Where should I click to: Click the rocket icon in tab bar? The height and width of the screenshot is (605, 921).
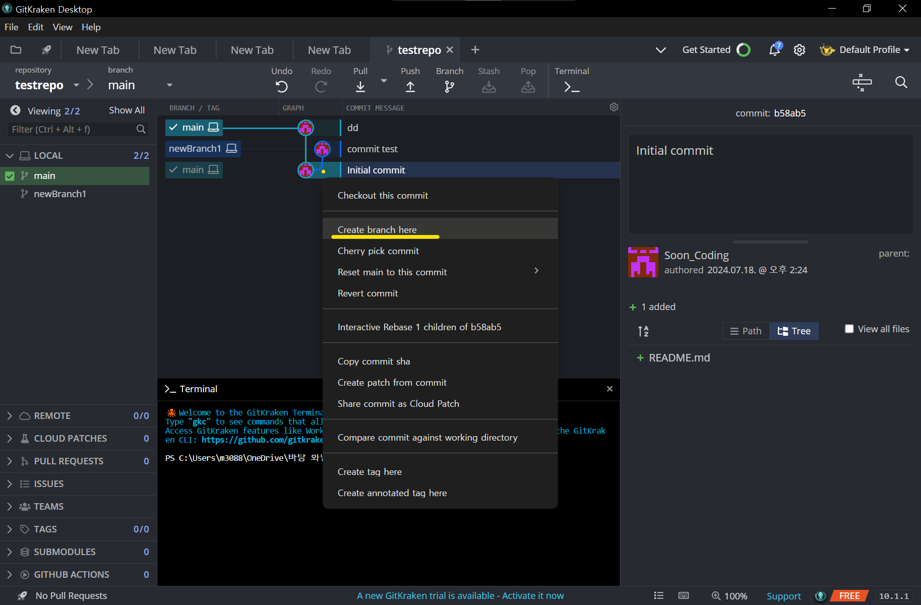(46, 49)
